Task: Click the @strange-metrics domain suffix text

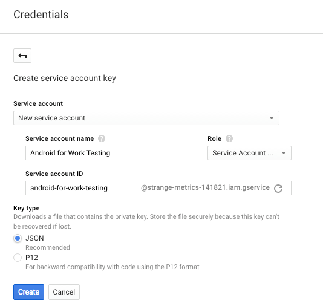Action: click(205, 187)
